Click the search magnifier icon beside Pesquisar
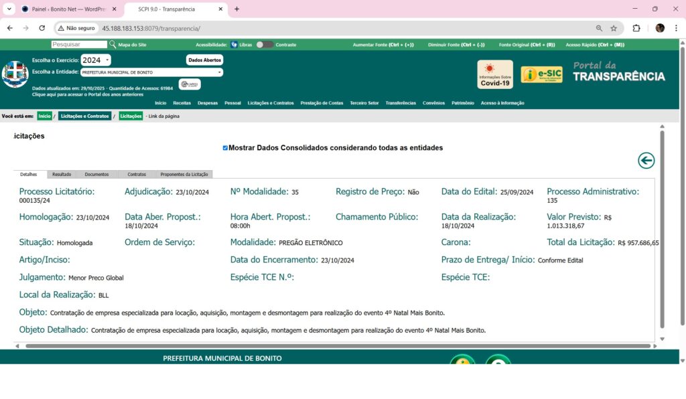Image resolution: width=686 pixels, height=399 pixels. click(113, 45)
